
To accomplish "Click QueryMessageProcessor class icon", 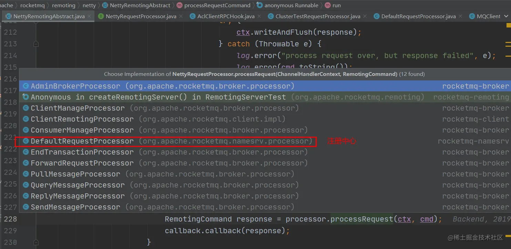I will pos(25,185).
